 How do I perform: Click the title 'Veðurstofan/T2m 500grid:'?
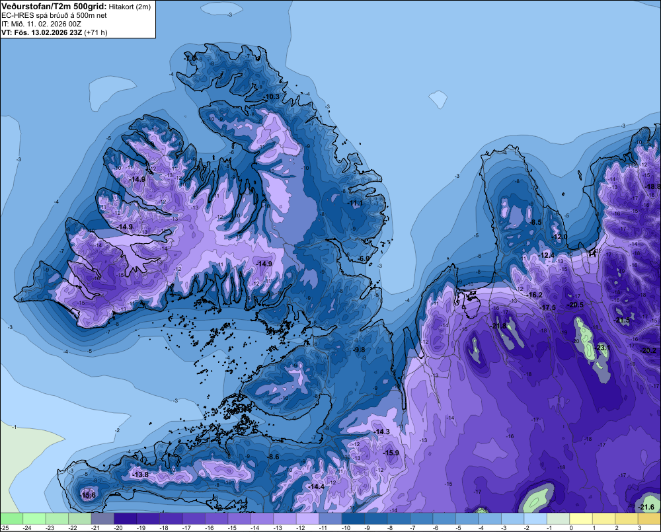point(54,6)
